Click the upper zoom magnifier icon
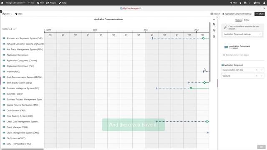This screenshot has height=150, width=267. [214, 25]
